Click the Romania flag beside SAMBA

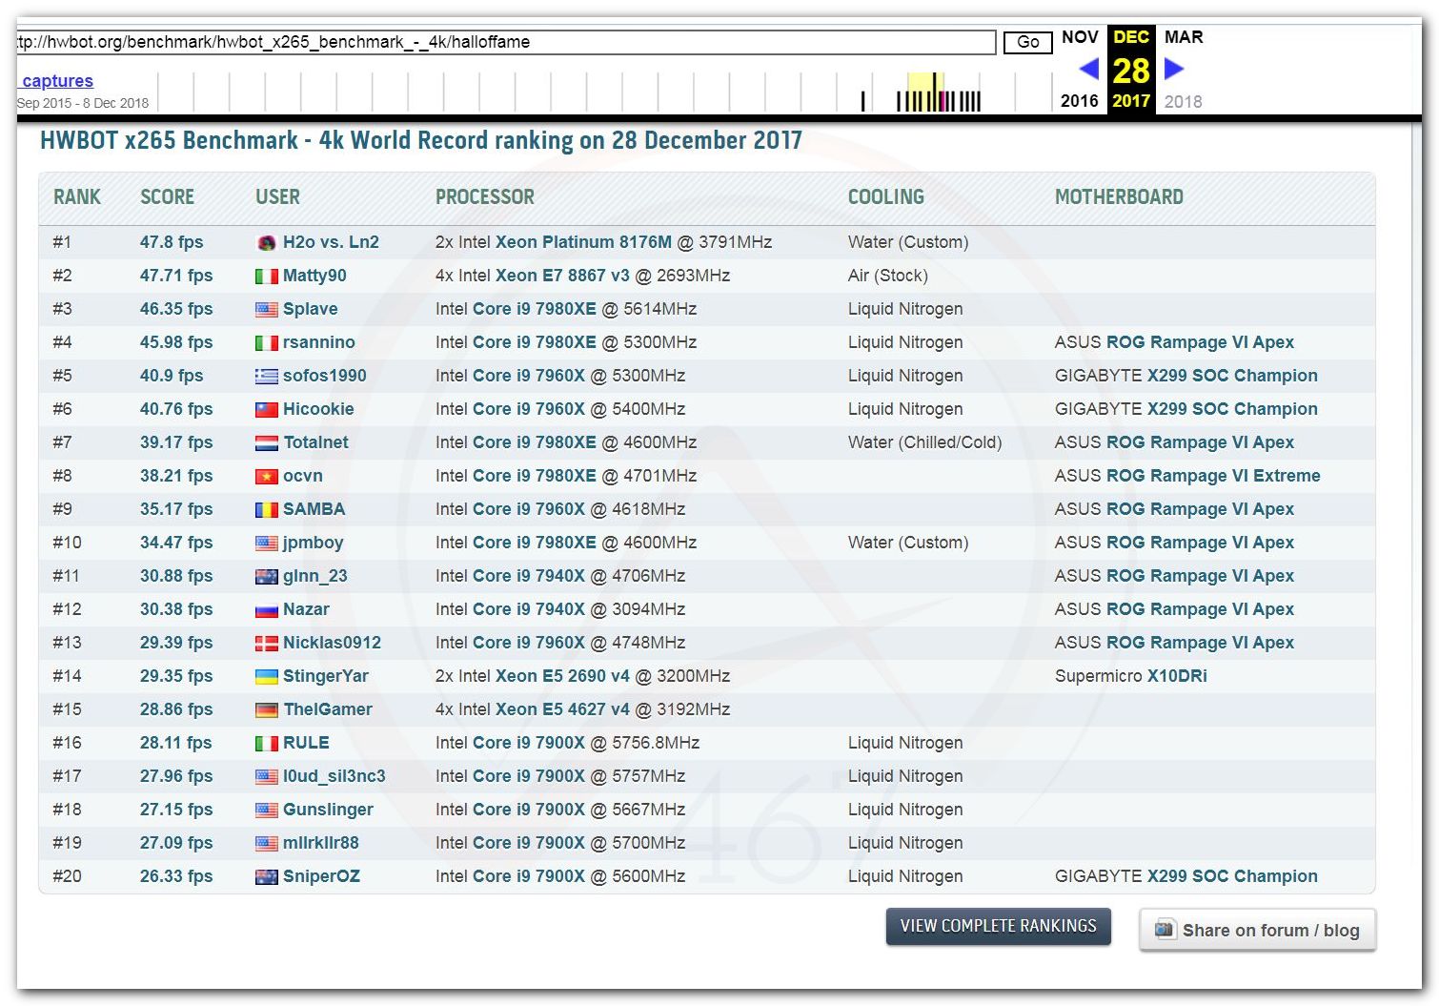point(267,510)
